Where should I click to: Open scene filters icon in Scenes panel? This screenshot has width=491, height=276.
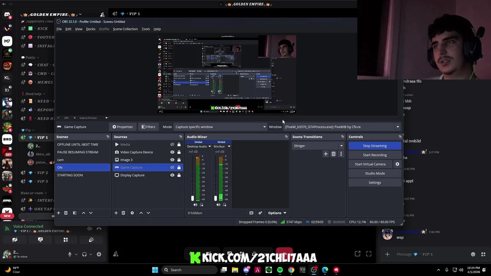[x=74, y=213]
